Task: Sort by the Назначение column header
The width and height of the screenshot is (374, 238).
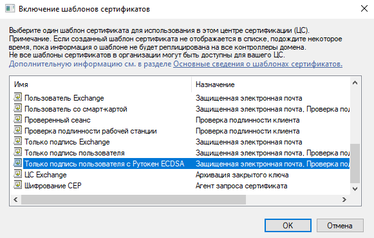Action: (x=270, y=84)
